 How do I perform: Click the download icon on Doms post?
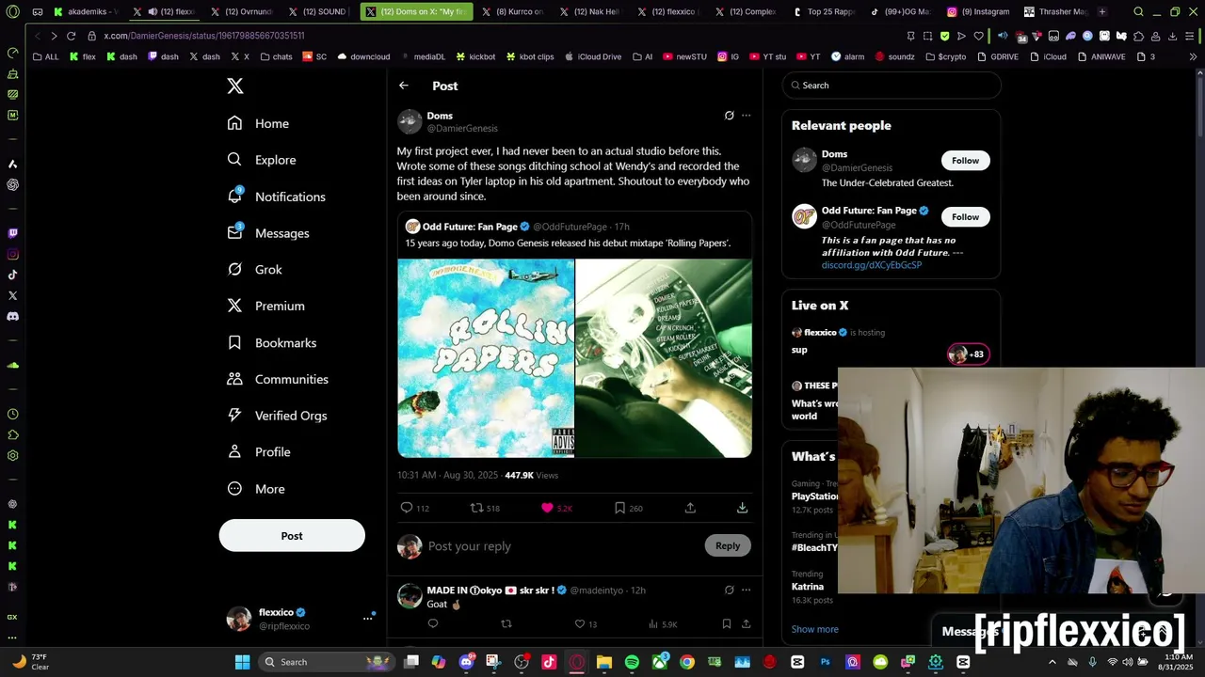click(742, 508)
